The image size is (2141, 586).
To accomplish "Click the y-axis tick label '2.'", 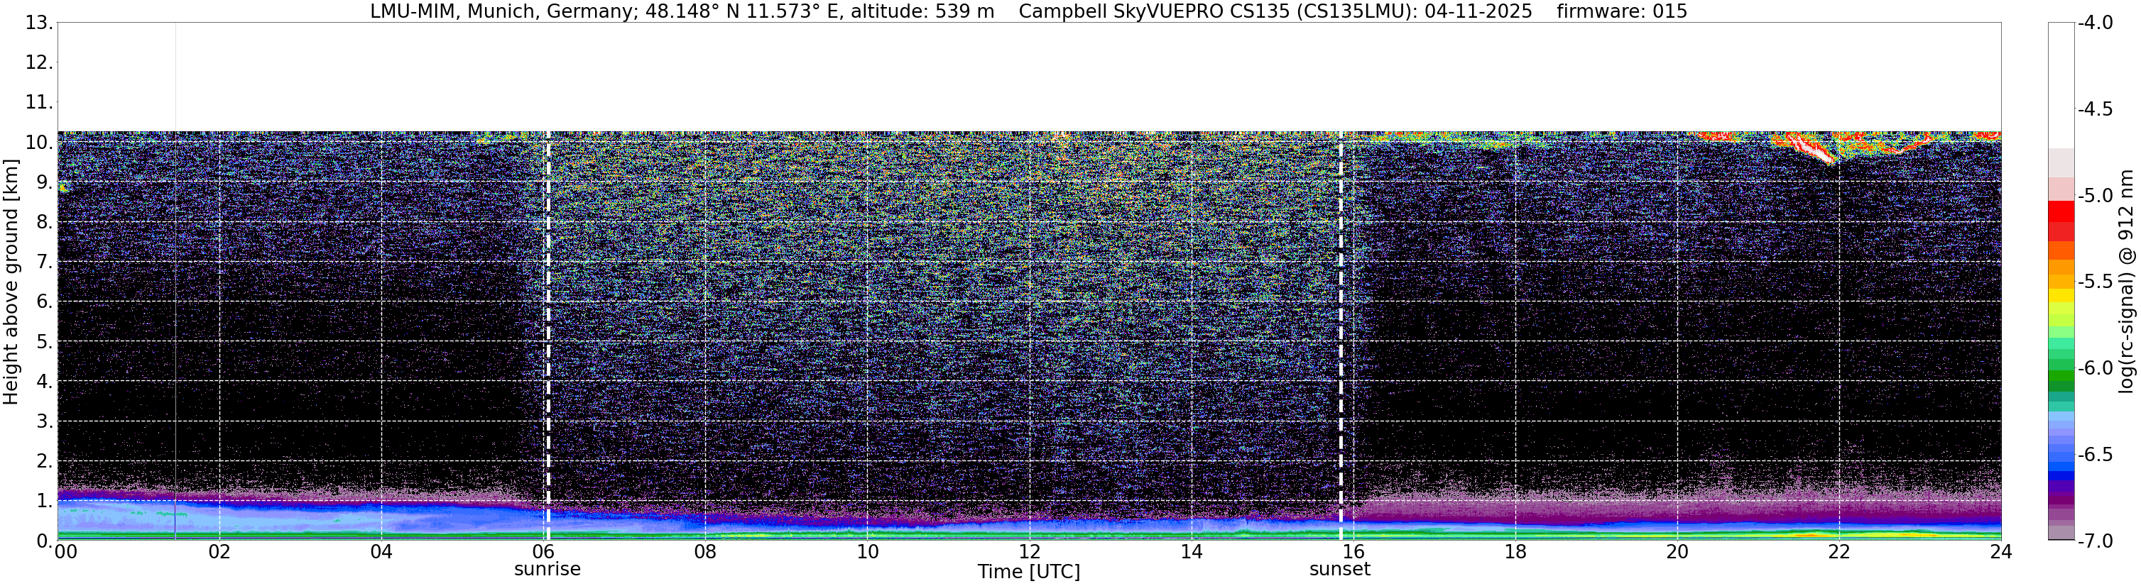I will [44, 460].
